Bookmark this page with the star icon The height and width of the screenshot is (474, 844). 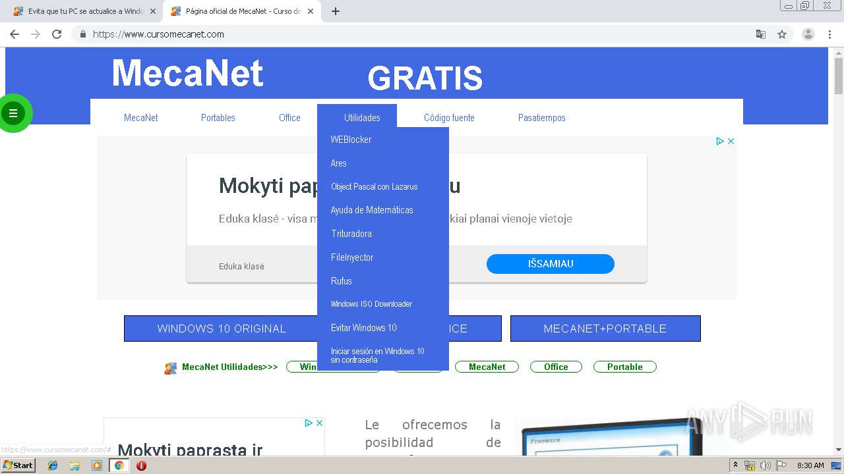pyautogui.click(x=782, y=34)
